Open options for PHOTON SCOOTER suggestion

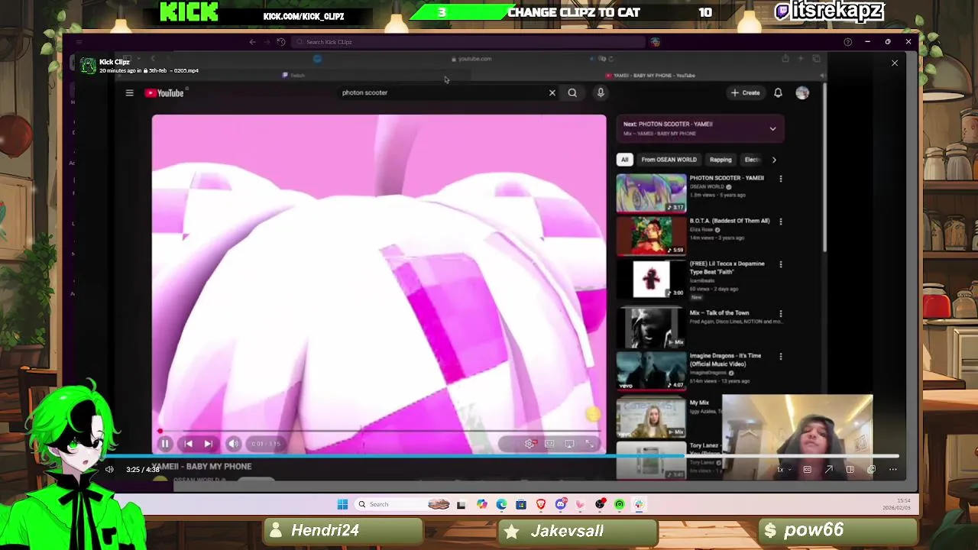click(780, 179)
